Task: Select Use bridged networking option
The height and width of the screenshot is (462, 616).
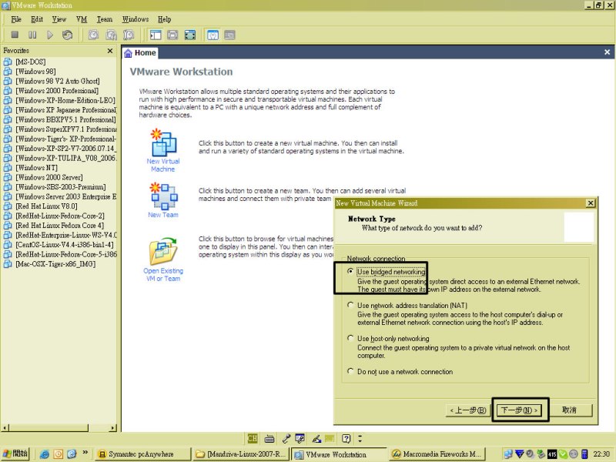Action: 351,272
